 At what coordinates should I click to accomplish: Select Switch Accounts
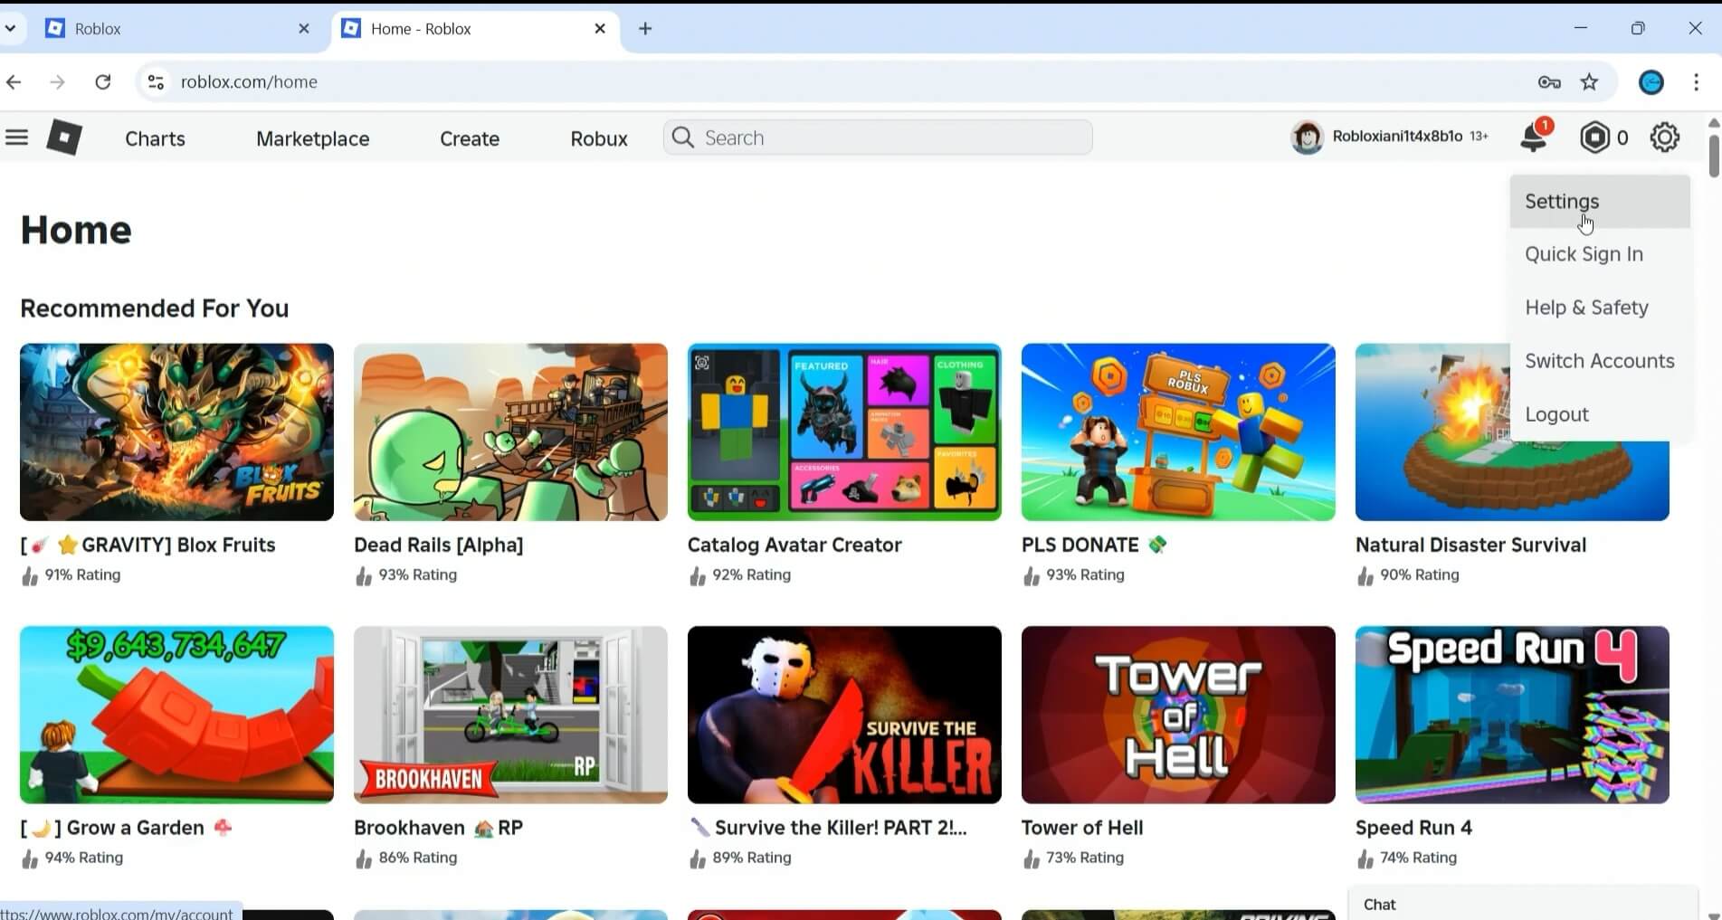pos(1600,361)
